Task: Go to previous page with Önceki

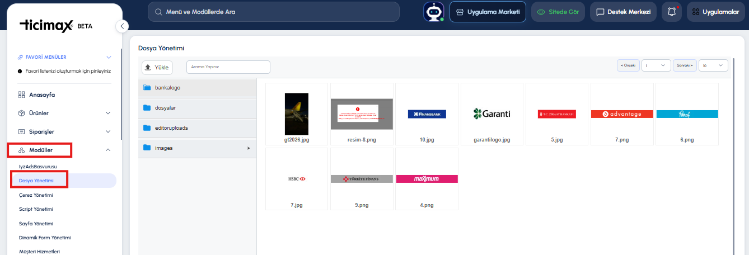Action: (x=628, y=65)
